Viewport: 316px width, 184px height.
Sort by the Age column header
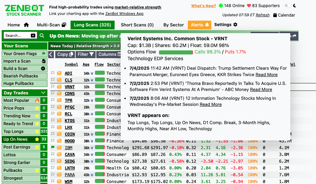(x=86, y=64)
